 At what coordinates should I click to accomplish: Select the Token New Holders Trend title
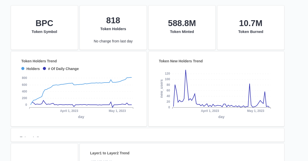[x=180, y=61]
